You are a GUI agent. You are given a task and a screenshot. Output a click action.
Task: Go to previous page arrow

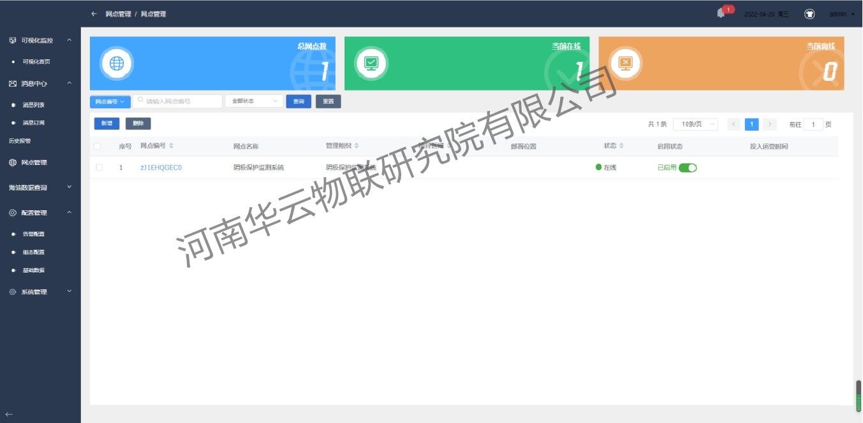tap(734, 124)
